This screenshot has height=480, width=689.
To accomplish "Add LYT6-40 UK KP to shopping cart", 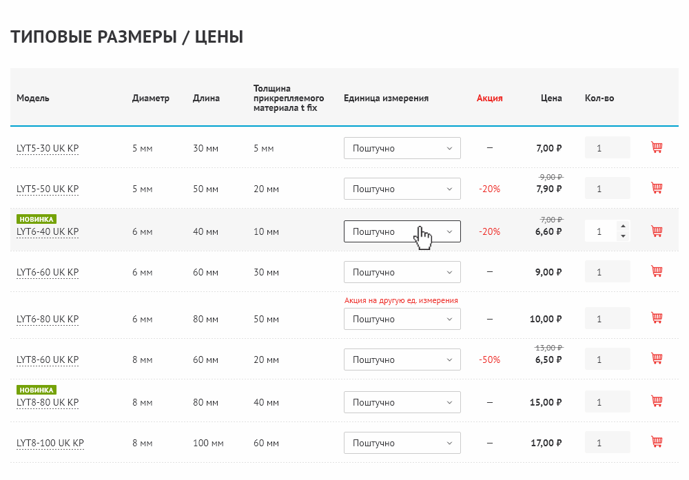I will click(657, 231).
